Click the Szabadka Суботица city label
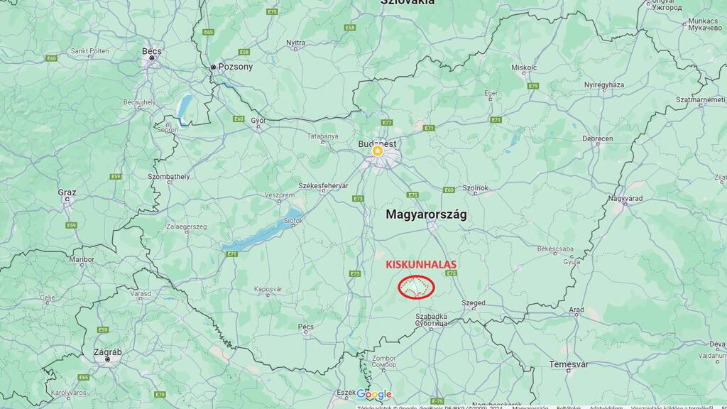The width and height of the screenshot is (727, 409). point(431,320)
